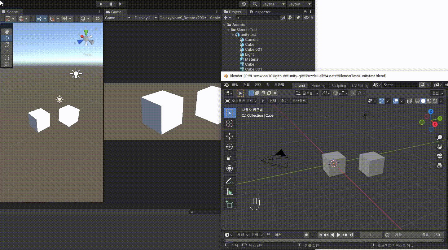Viewport: 448px width, 250px height.
Task: Select the Rotate tool in Unity Scene
Action: tap(7, 45)
